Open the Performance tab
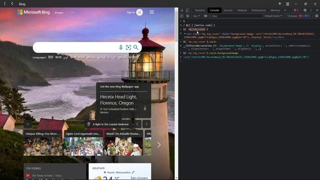This screenshot has height=180, width=320. (x=258, y=10)
